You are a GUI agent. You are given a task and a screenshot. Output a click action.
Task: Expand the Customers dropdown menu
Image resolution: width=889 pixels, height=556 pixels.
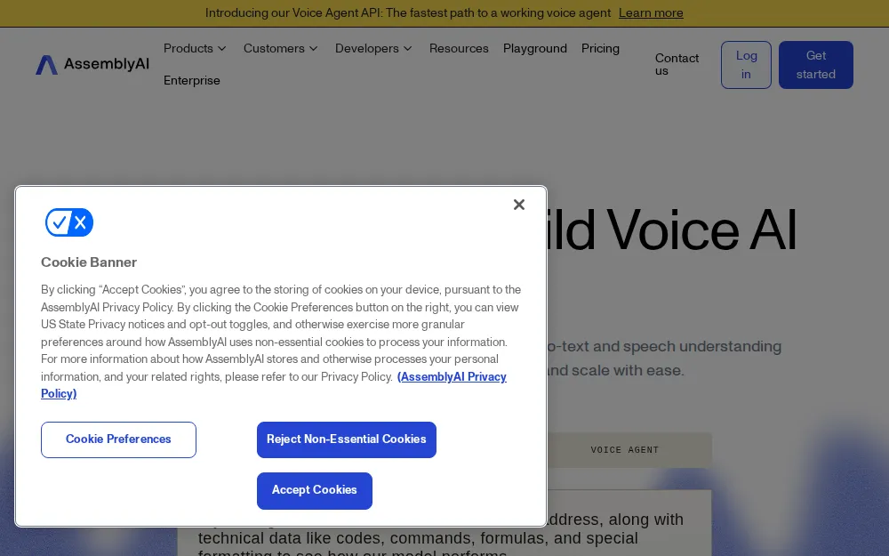coord(281,48)
